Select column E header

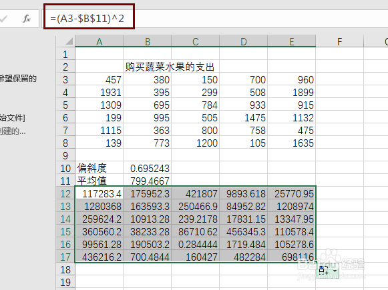(x=291, y=41)
